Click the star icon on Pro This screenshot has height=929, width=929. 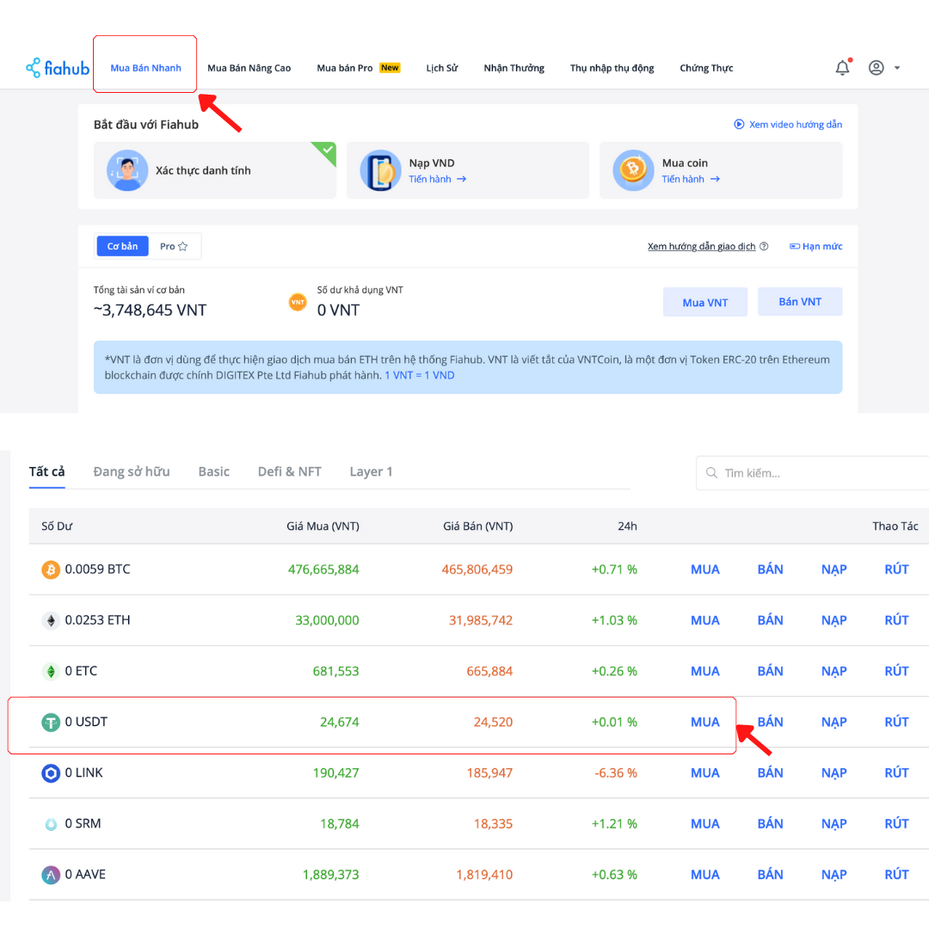[x=183, y=247]
